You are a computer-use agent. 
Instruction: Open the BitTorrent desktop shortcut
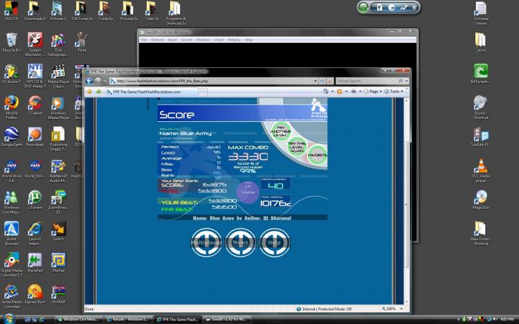(480, 73)
